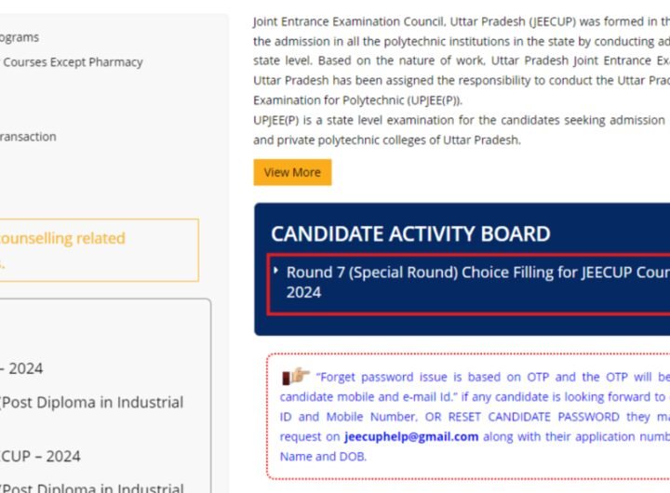Click the orange View More button
Image resolution: width=670 pixels, height=493 pixels.
pyautogui.click(x=292, y=172)
